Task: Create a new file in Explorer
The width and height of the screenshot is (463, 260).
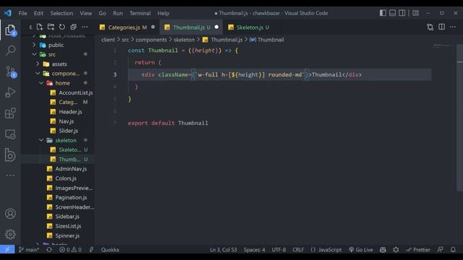Action: 40,27
